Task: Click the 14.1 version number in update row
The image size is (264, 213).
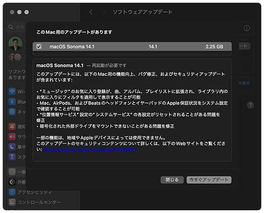Action: click(x=153, y=47)
